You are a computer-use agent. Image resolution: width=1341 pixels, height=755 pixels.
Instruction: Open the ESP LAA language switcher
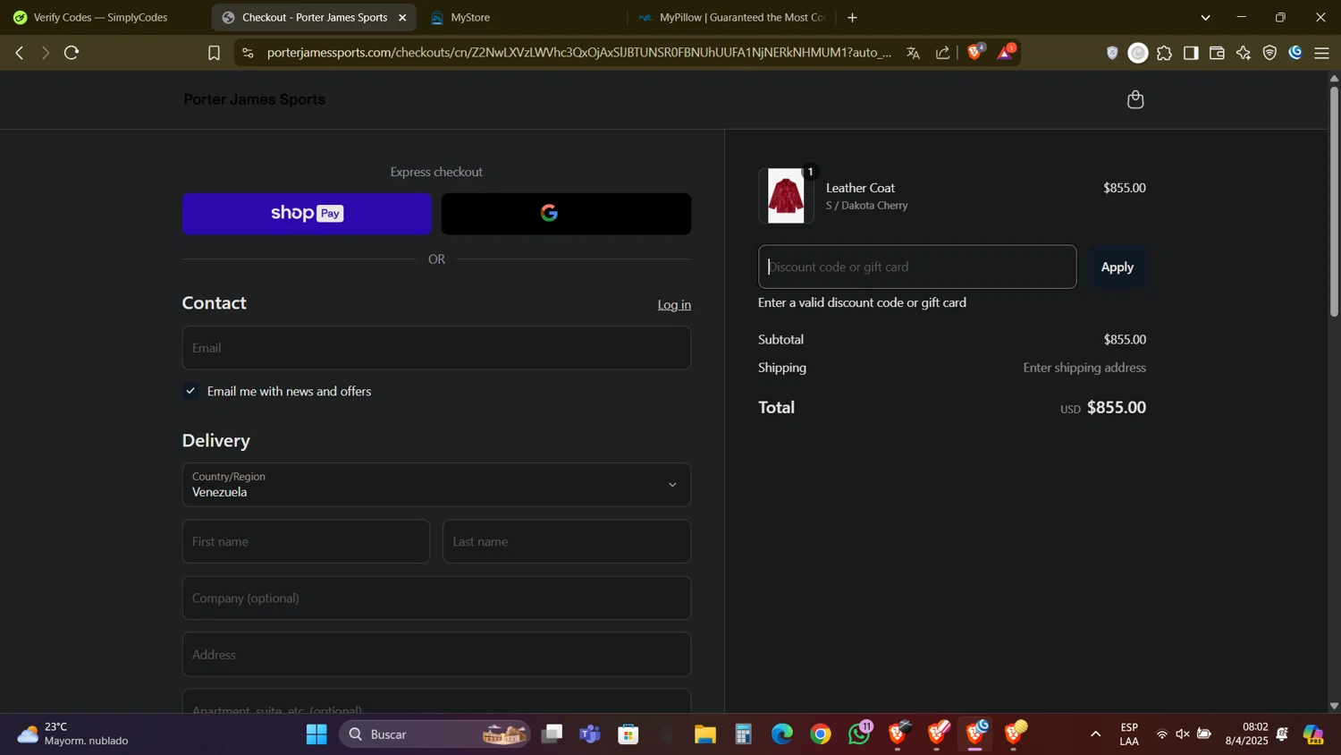pos(1129,734)
